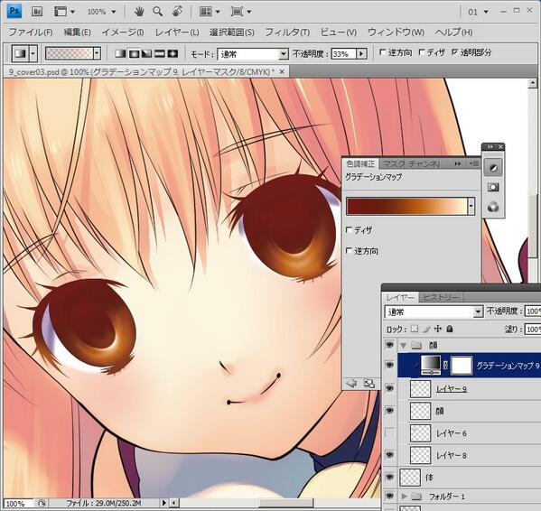
Task: Open the view extras icon menu
Action: [64, 12]
